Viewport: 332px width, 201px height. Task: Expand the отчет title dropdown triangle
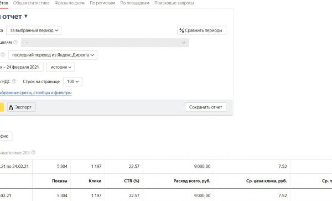tap(26, 16)
